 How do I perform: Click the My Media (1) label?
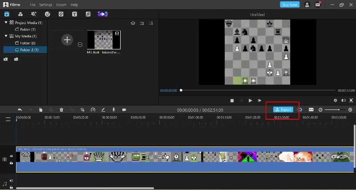(26, 36)
